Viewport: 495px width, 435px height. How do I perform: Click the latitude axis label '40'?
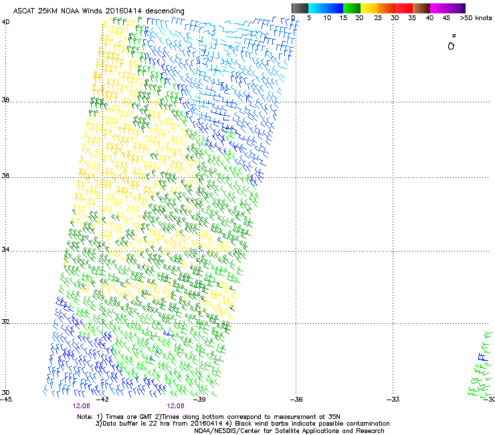(5, 22)
